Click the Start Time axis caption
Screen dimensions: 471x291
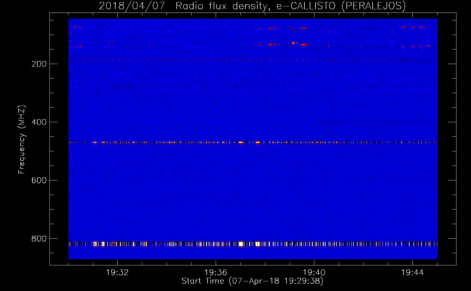click(x=252, y=281)
